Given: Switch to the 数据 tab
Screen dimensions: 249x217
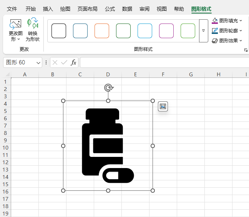Looking at the screenshot, I should (x=127, y=9).
